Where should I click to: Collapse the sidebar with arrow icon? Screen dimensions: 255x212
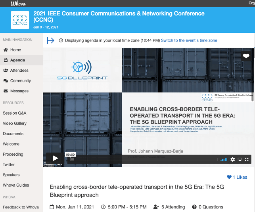50,40
